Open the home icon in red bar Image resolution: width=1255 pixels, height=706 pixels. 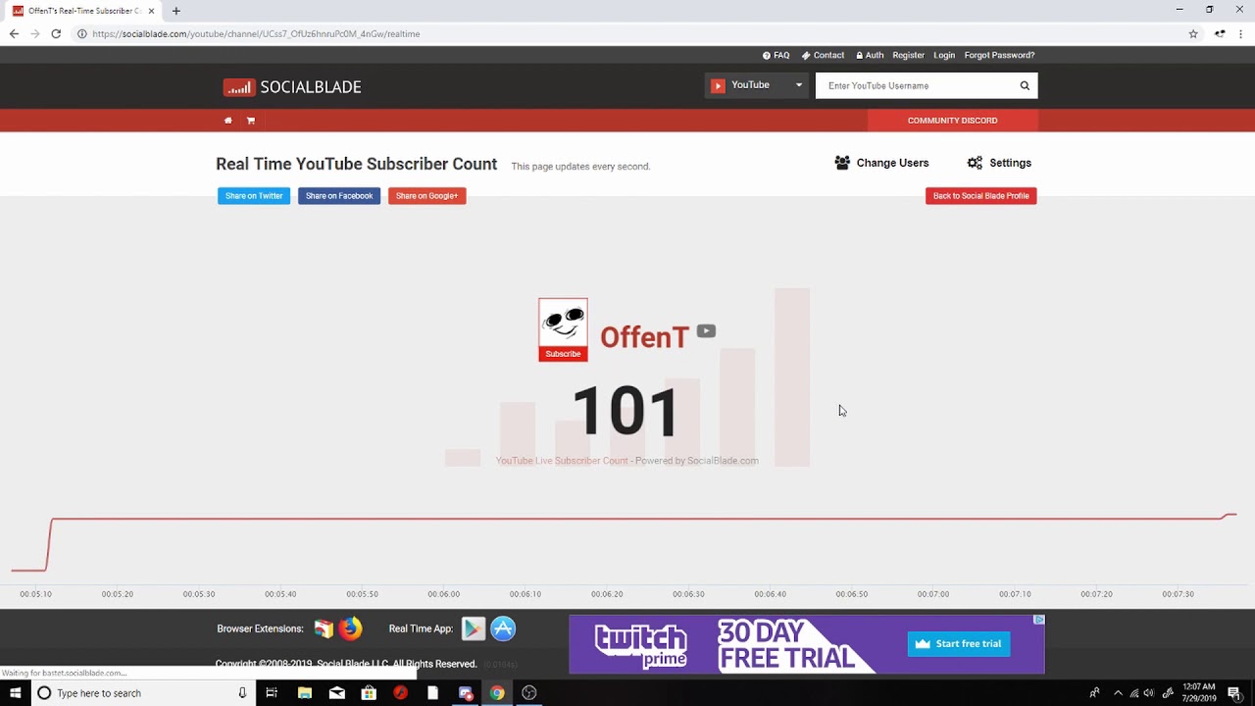pyautogui.click(x=227, y=121)
